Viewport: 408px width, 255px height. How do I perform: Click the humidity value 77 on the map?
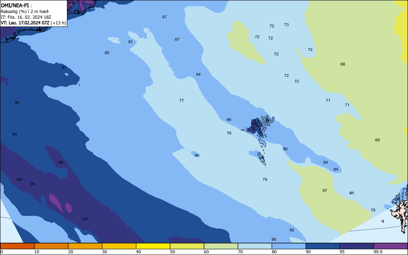[182, 100]
